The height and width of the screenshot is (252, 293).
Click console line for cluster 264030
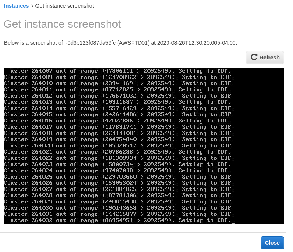coord(119,208)
